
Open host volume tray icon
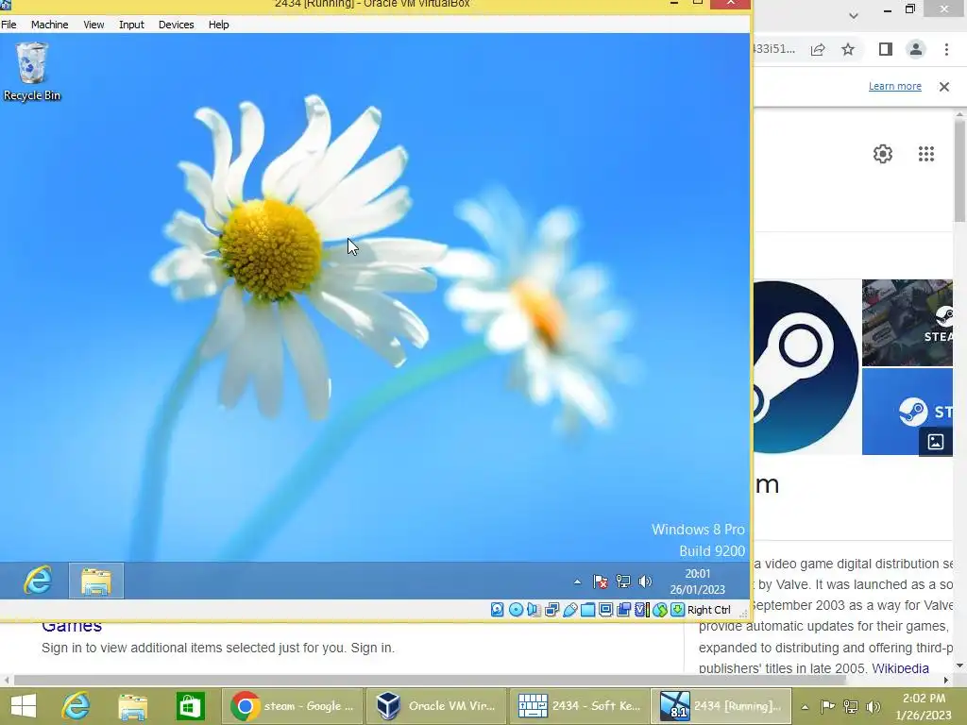[x=873, y=707]
